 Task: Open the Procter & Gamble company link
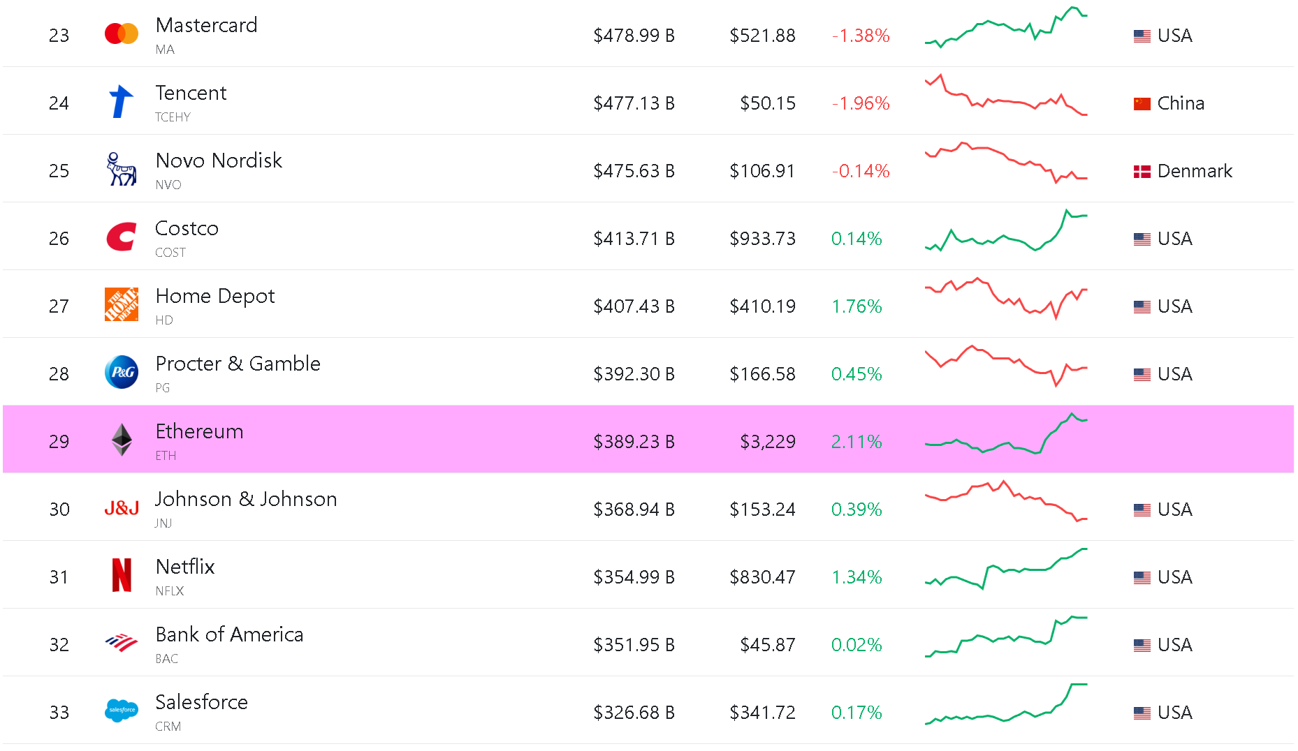pyautogui.click(x=238, y=364)
